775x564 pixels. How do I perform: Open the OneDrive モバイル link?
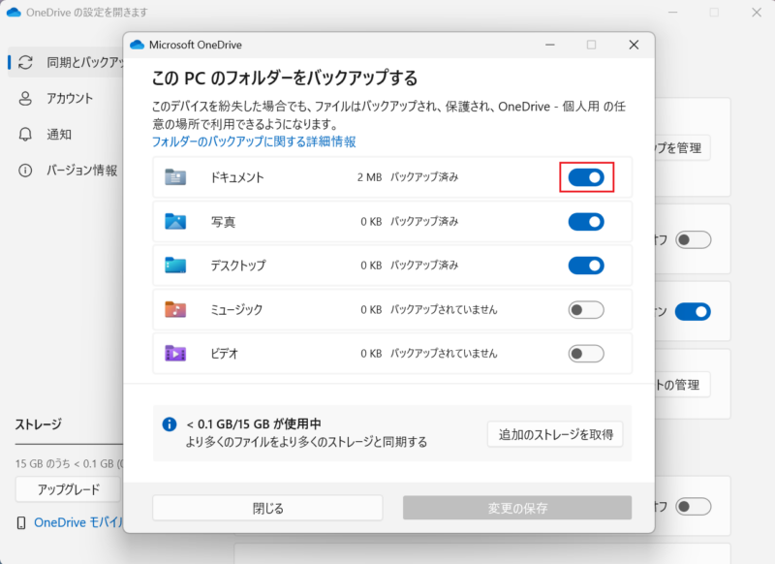79,522
